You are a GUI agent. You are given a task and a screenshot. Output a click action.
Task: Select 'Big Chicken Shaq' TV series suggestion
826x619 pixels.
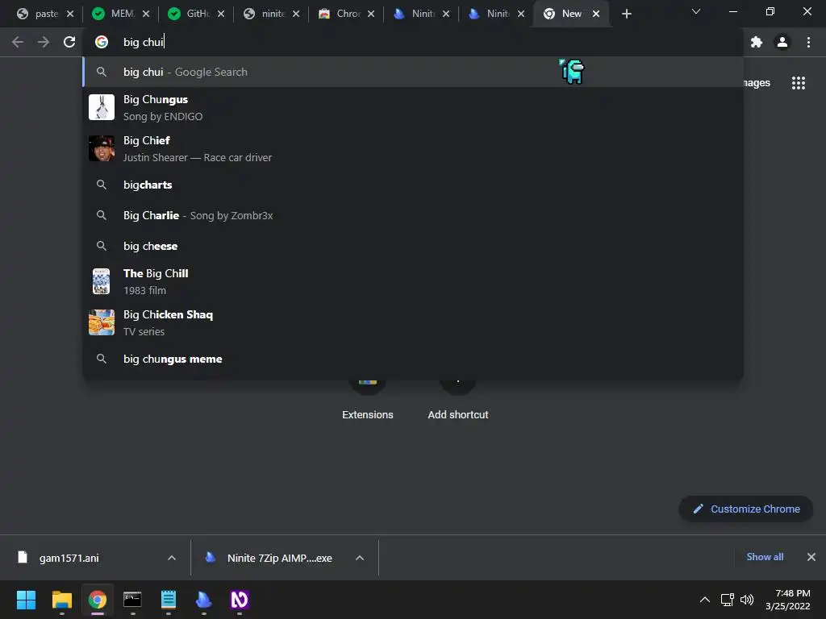coord(413,322)
